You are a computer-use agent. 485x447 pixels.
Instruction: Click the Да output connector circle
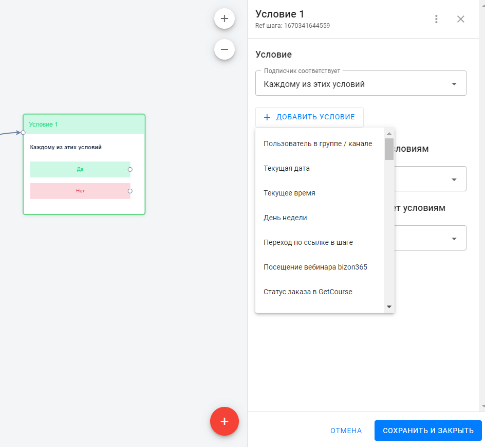[130, 169]
